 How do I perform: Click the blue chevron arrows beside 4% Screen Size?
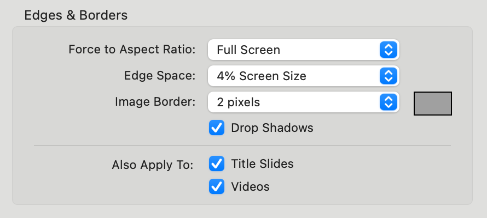coord(387,76)
